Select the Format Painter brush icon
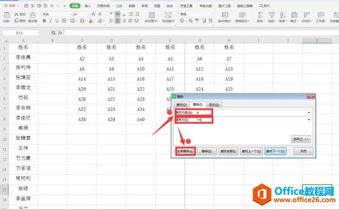The width and height of the screenshot is (339, 209). tap(33, 15)
